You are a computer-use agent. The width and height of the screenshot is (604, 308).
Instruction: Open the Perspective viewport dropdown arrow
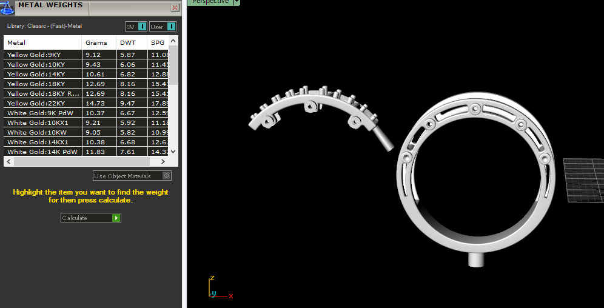point(237,2)
